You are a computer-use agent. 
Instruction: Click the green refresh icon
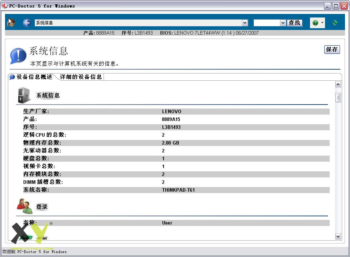[x=335, y=23]
